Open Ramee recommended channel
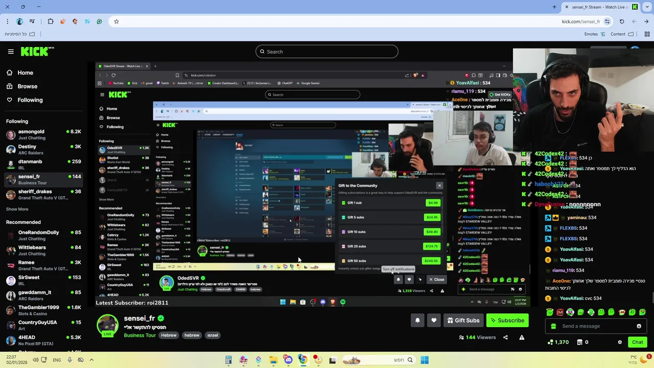The image size is (654, 368). 43,265
